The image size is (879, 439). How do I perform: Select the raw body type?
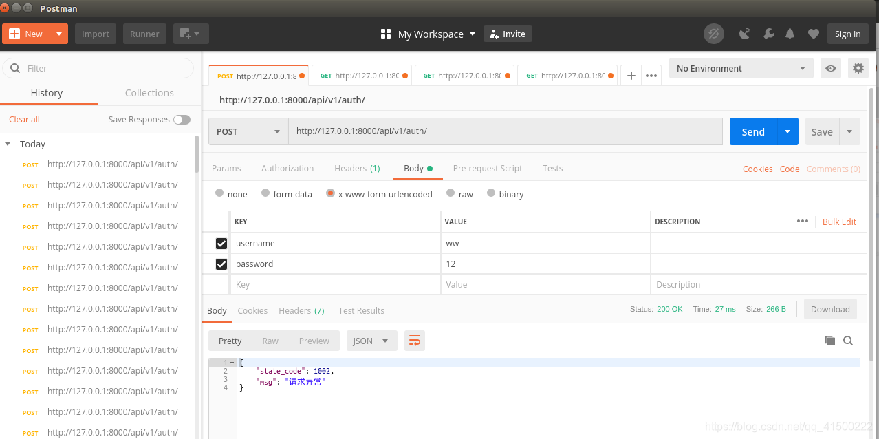point(451,193)
